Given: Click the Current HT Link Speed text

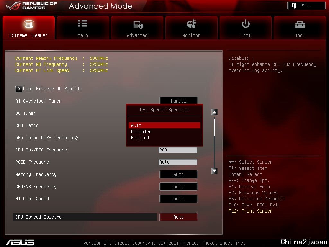Looking at the screenshot, I should [42, 70].
